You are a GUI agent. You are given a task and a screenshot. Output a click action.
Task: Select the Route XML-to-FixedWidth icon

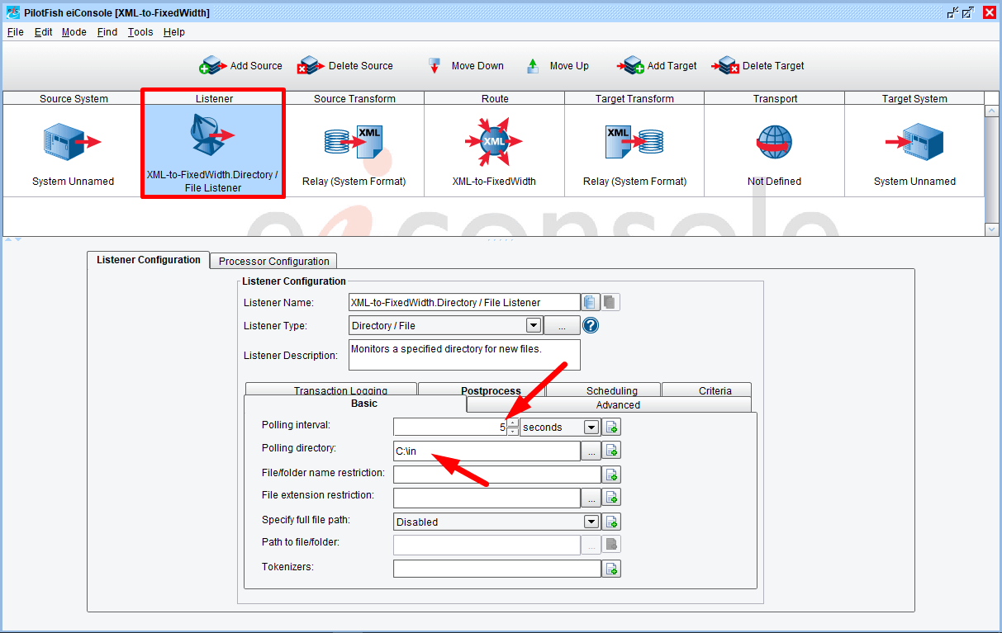[x=494, y=141]
